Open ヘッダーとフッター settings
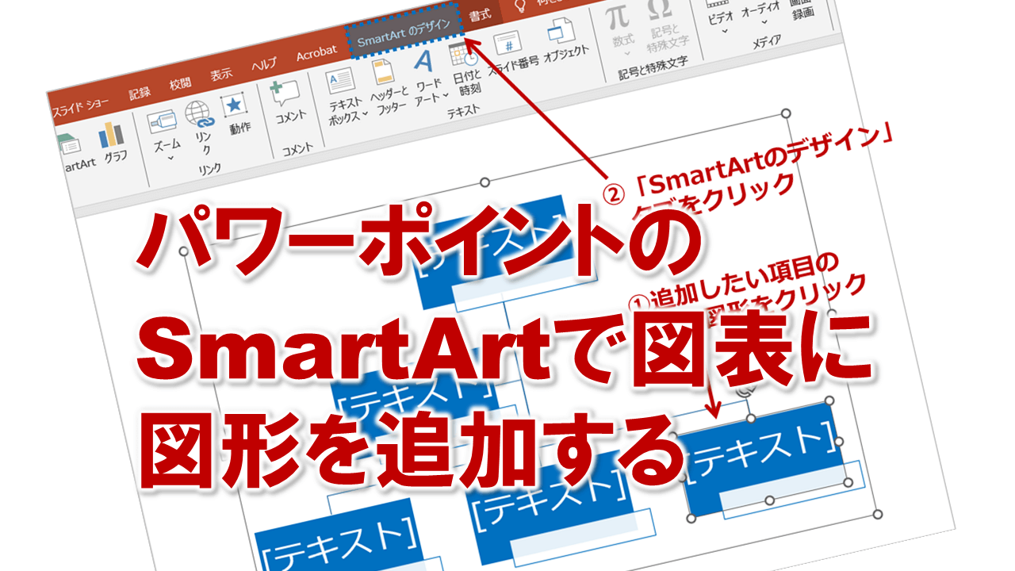This screenshot has width=1015, height=571. tap(381, 74)
